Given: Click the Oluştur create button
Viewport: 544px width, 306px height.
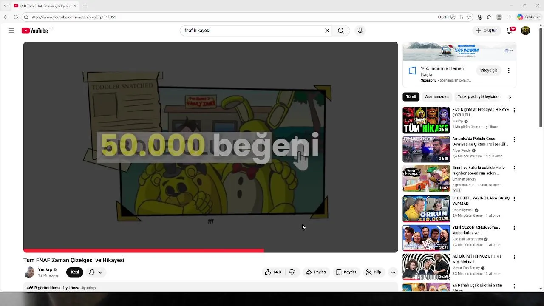Looking at the screenshot, I should coord(487,31).
